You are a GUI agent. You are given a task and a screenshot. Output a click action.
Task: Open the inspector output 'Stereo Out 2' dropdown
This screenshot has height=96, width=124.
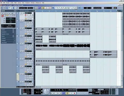tap(9, 27)
